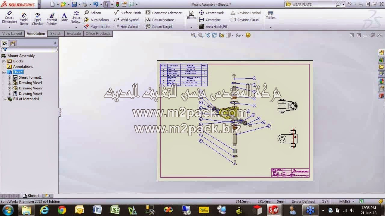Click the Sheet1 tab at bottom
Image resolution: width=385 pixels, height=216 pixels.
(31, 196)
